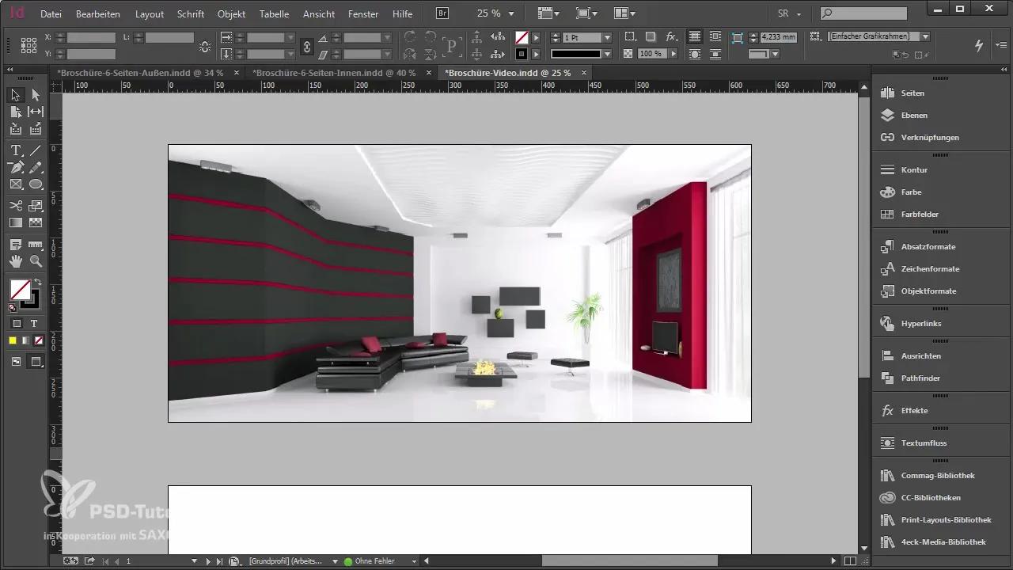Select the Direct Selection tool
Viewport: 1013px width, 570px height.
point(36,95)
